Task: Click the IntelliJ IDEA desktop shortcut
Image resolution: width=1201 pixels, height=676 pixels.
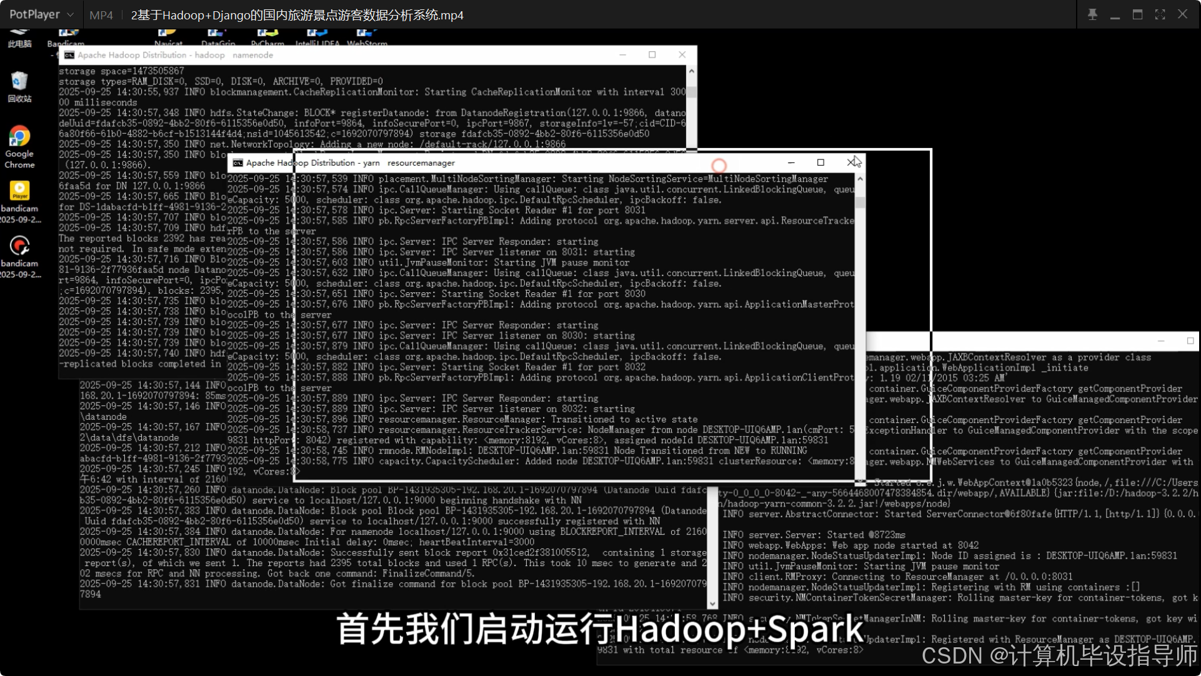Action: [317, 36]
